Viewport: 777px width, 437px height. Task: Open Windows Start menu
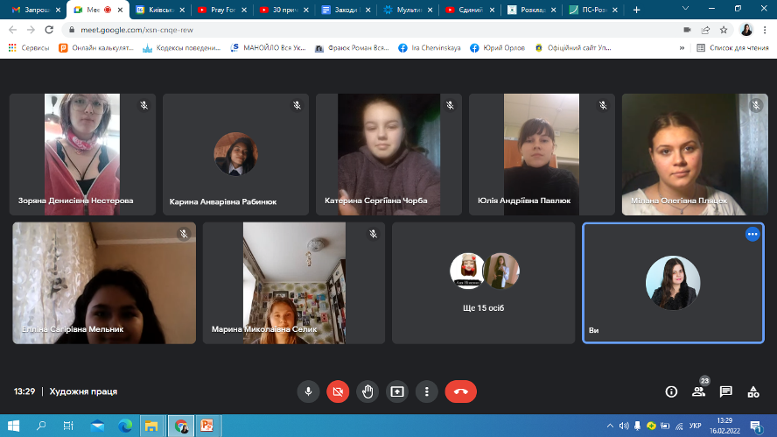click(x=13, y=426)
